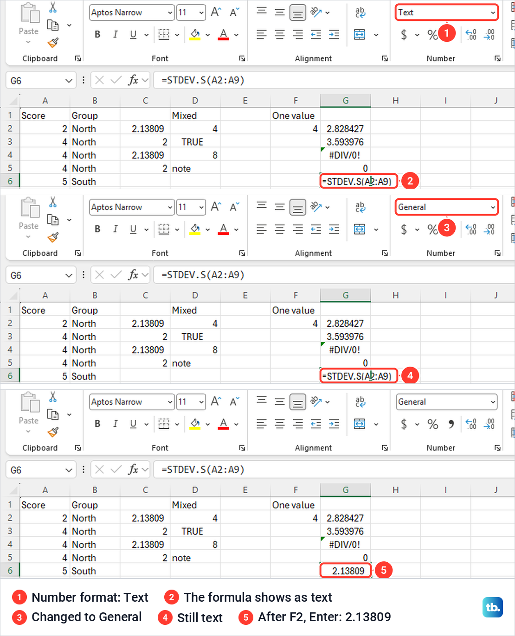This screenshot has width=515, height=636.
Task: Select column G header in the top sheet
Action: 345,101
